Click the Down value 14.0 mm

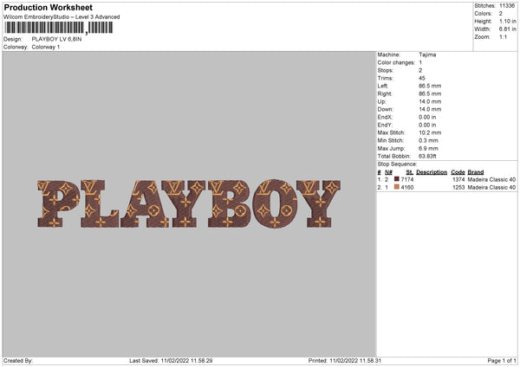coord(430,109)
